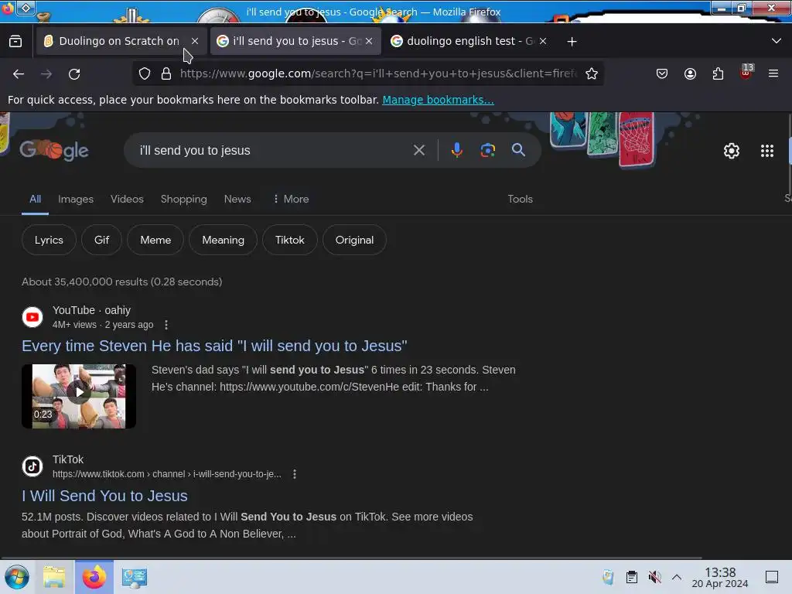The image size is (792, 594).
Task: Click the Google doodle logo
Action: click(x=54, y=150)
